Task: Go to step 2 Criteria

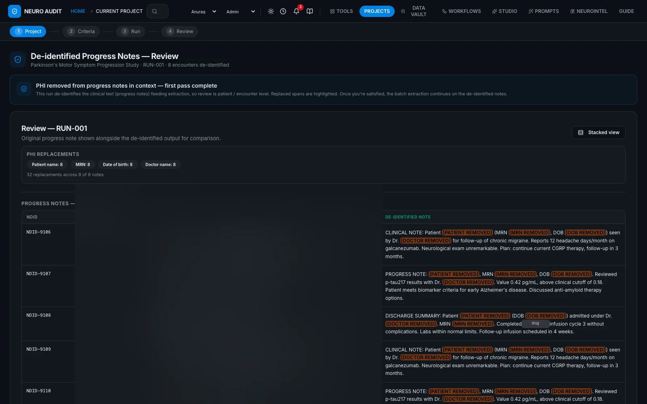Action: tap(81, 32)
